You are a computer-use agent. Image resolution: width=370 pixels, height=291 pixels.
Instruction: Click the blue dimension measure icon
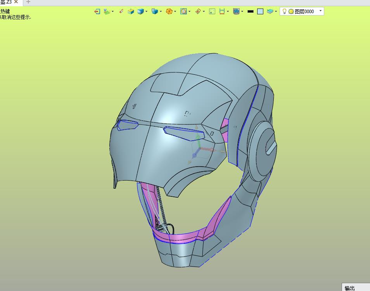pyautogui.click(x=222, y=11)
